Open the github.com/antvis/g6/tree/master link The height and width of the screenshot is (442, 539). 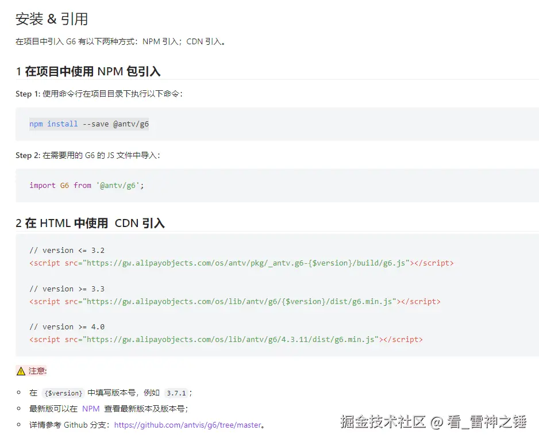(x=187, y=425)
